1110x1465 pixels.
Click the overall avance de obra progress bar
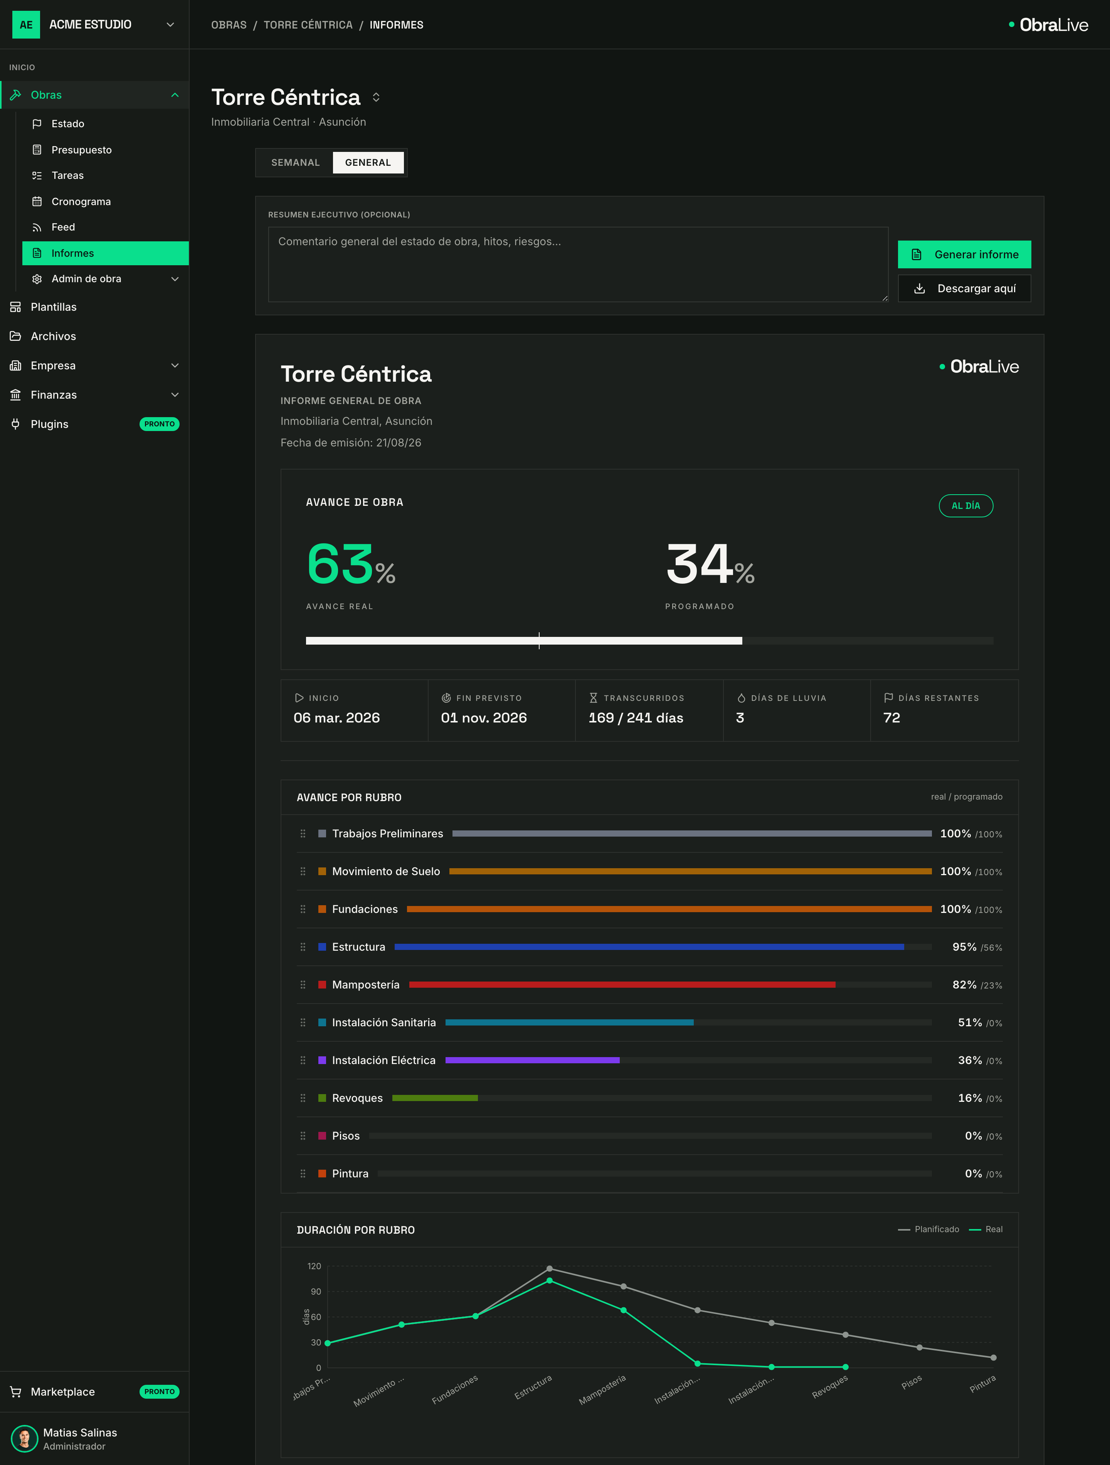[x=649, y=640]
